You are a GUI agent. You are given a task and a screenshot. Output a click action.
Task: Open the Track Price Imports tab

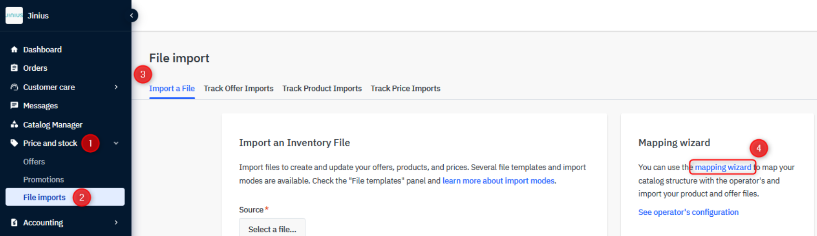tap(406, 89)
